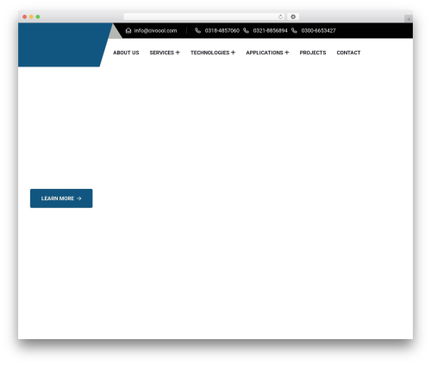
Task: Reload the page using refresh icon
Action: pyautogui.click(x=280, y=16)
